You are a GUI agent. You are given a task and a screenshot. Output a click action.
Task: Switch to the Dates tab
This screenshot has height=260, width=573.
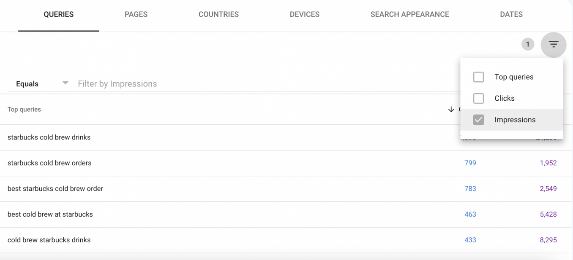click(x=511, y=14)
